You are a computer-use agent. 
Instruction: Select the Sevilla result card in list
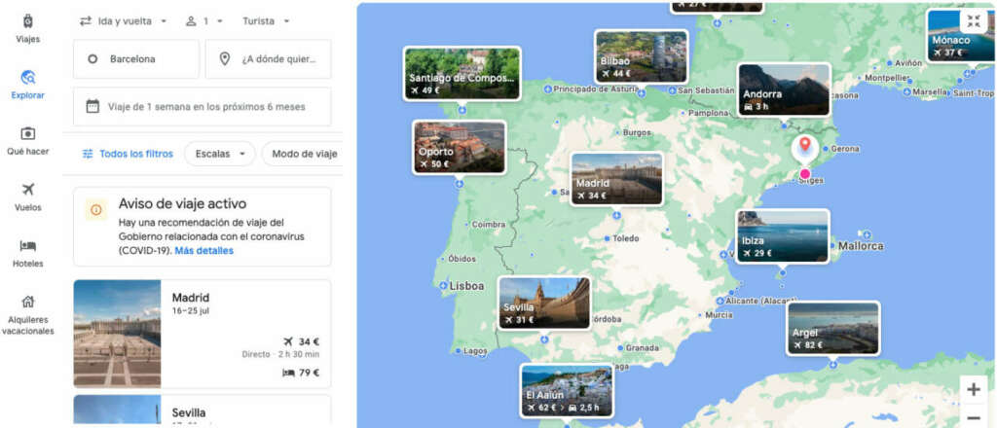click(x=203, y=410)
